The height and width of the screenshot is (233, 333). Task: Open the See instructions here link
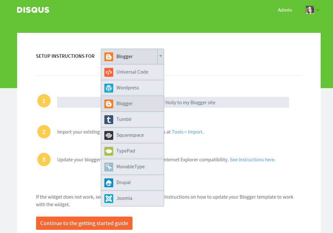(x=252, y=160)
